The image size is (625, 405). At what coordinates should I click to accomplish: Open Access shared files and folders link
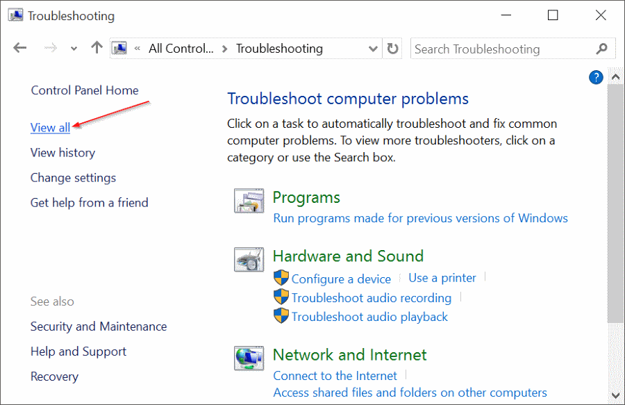point(410,392)
